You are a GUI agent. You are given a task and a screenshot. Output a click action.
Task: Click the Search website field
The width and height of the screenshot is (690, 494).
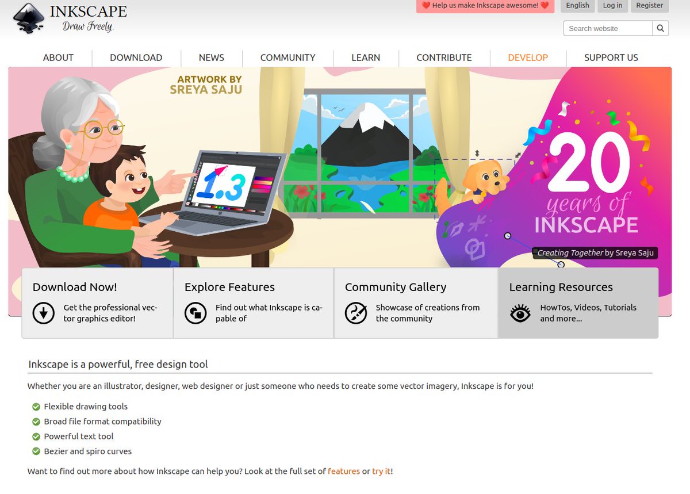(608, 28)
